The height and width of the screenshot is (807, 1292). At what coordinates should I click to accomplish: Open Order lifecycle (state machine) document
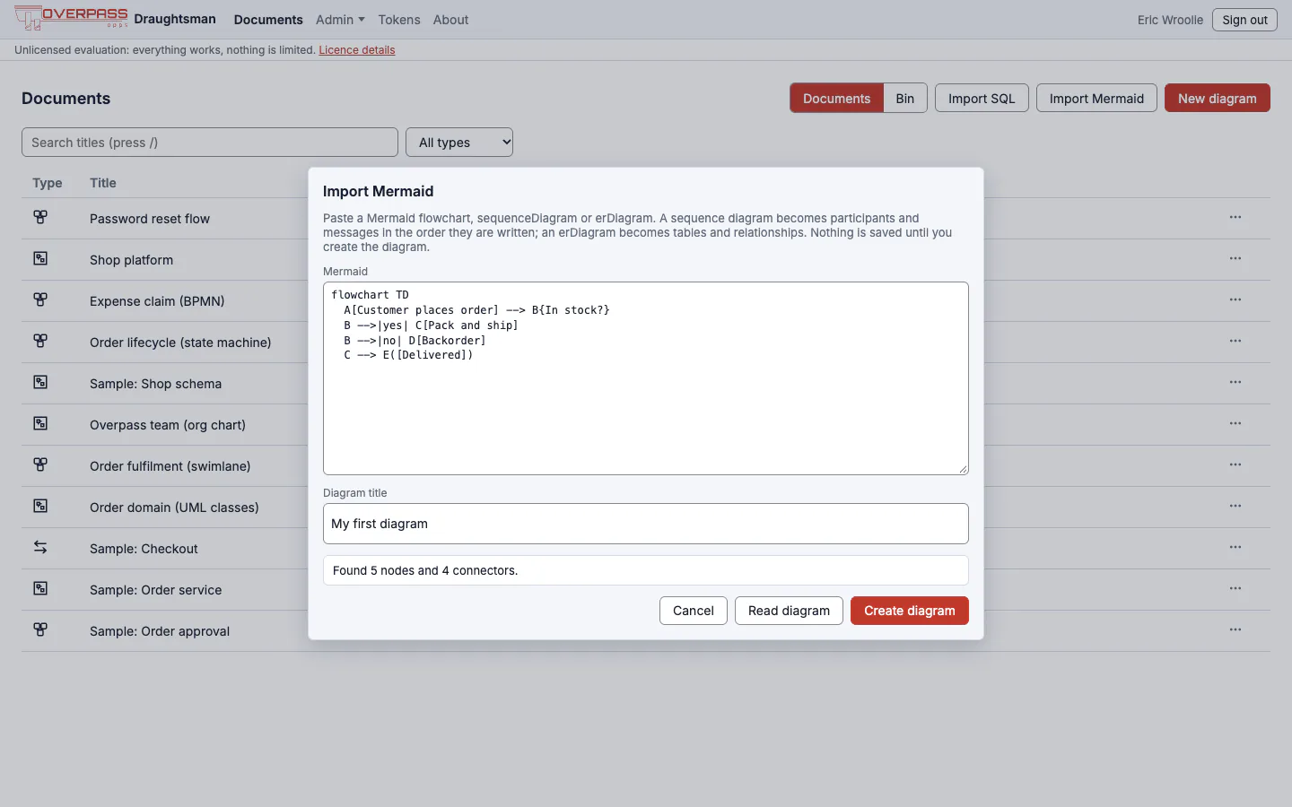180,343
